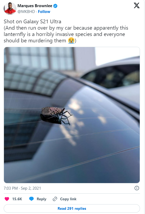Image resolution: width=145 pixels, height=214 pixels.
Task: Click the Reply text label
Action: (41, 199)
